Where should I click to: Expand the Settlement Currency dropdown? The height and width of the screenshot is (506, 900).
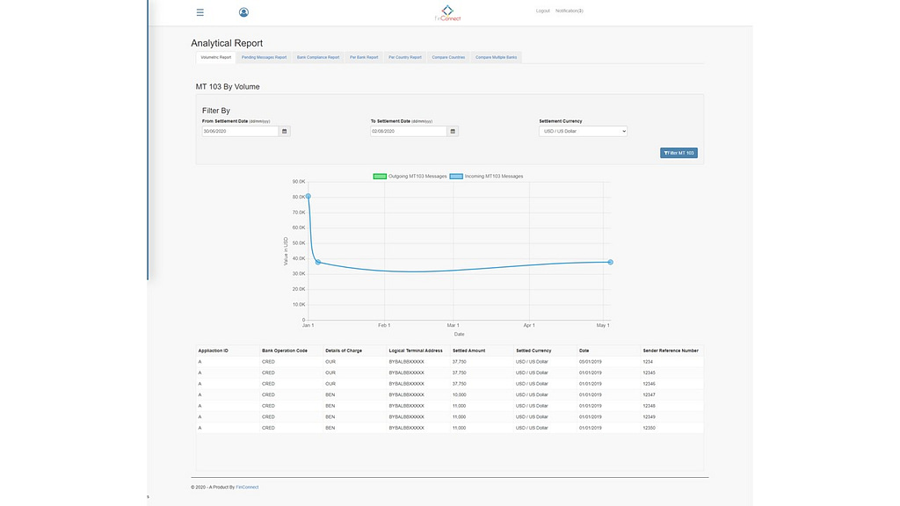(583, 131)
